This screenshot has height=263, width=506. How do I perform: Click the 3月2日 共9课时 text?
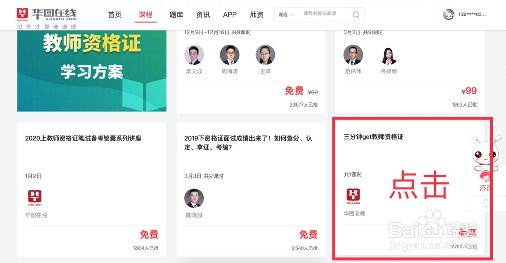click(x=363, y=32)
